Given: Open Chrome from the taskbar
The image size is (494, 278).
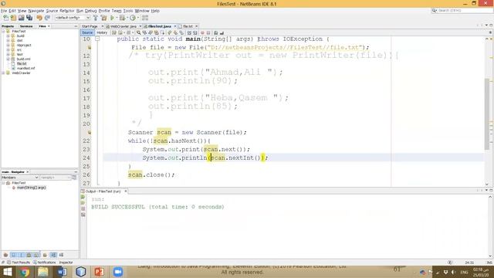Looking at the screenshot, I should point(24,272).
